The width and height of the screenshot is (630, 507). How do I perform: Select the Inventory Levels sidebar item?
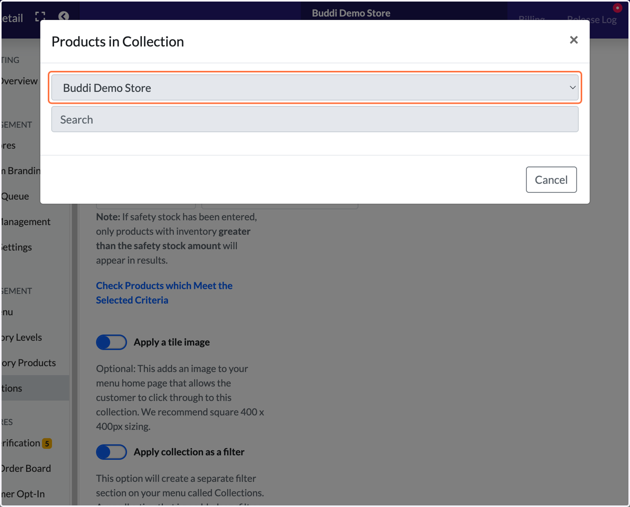(x=22, y=337)
